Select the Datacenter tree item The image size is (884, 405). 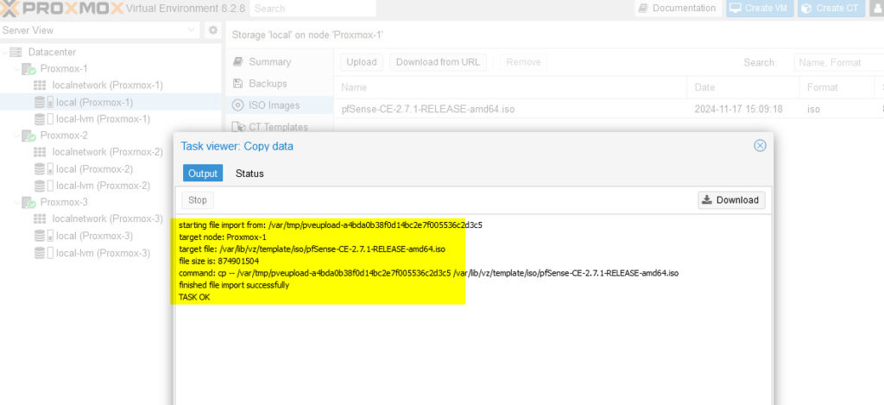tap(52, 52)
